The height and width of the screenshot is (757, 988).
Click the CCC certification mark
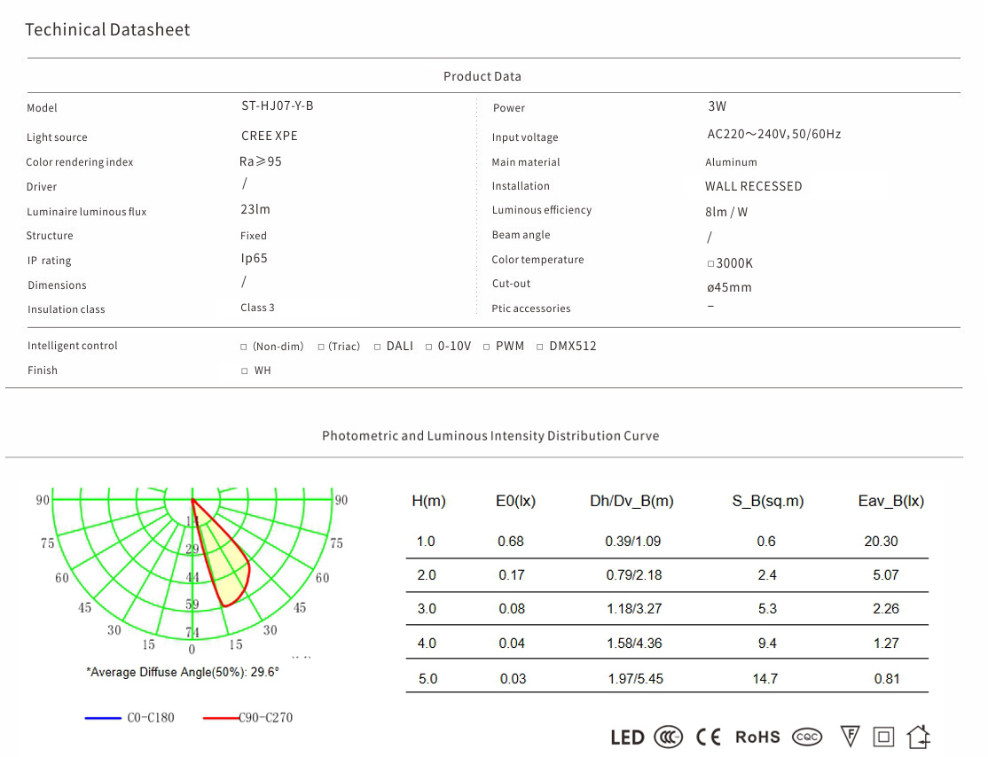(668, 737)
